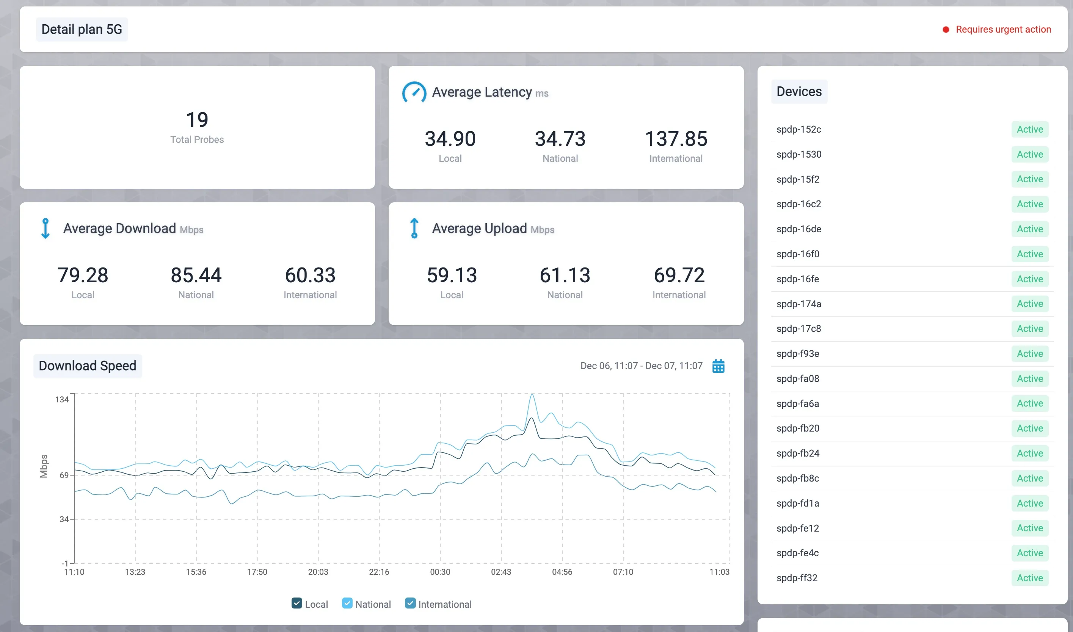Click the 134 Mbps axis label
Image resolution: width=1073 pixels, height=632 pixels.
click(x=62, y=399)
